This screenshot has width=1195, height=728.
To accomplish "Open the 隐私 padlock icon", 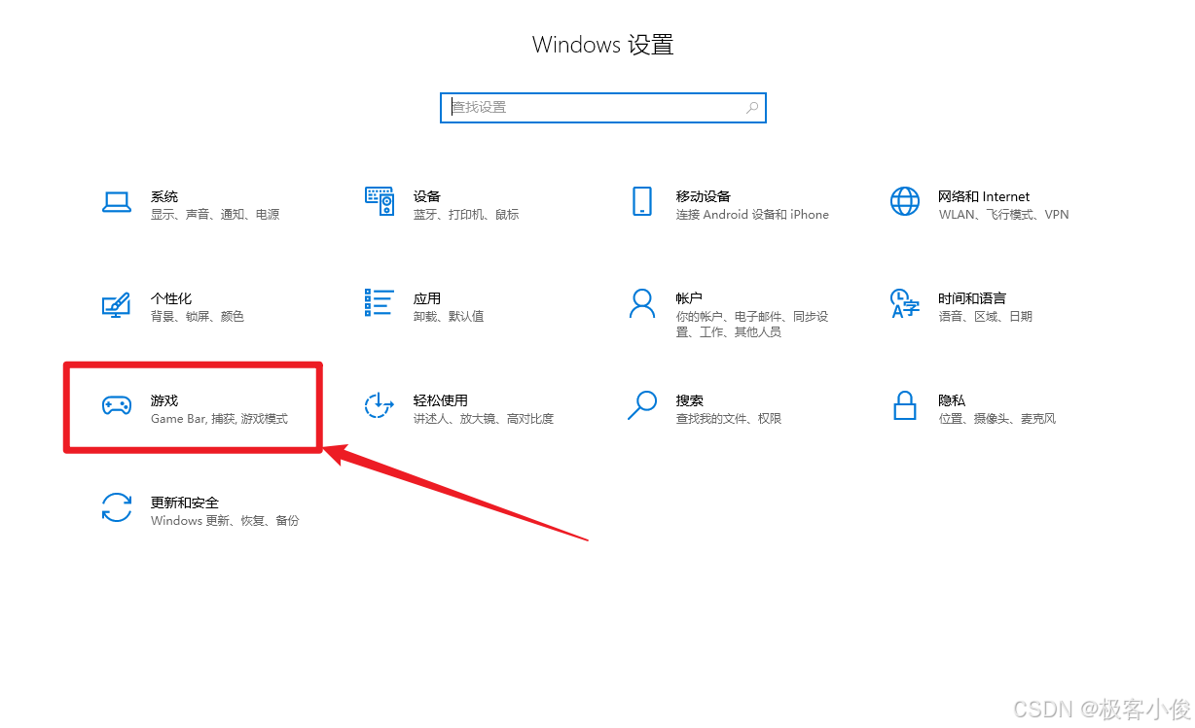I will coord(905,405).
